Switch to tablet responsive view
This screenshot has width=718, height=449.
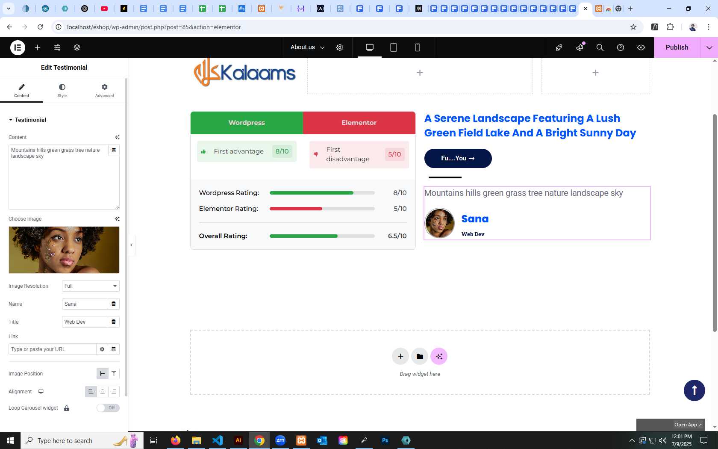click(x=394, y=47)
